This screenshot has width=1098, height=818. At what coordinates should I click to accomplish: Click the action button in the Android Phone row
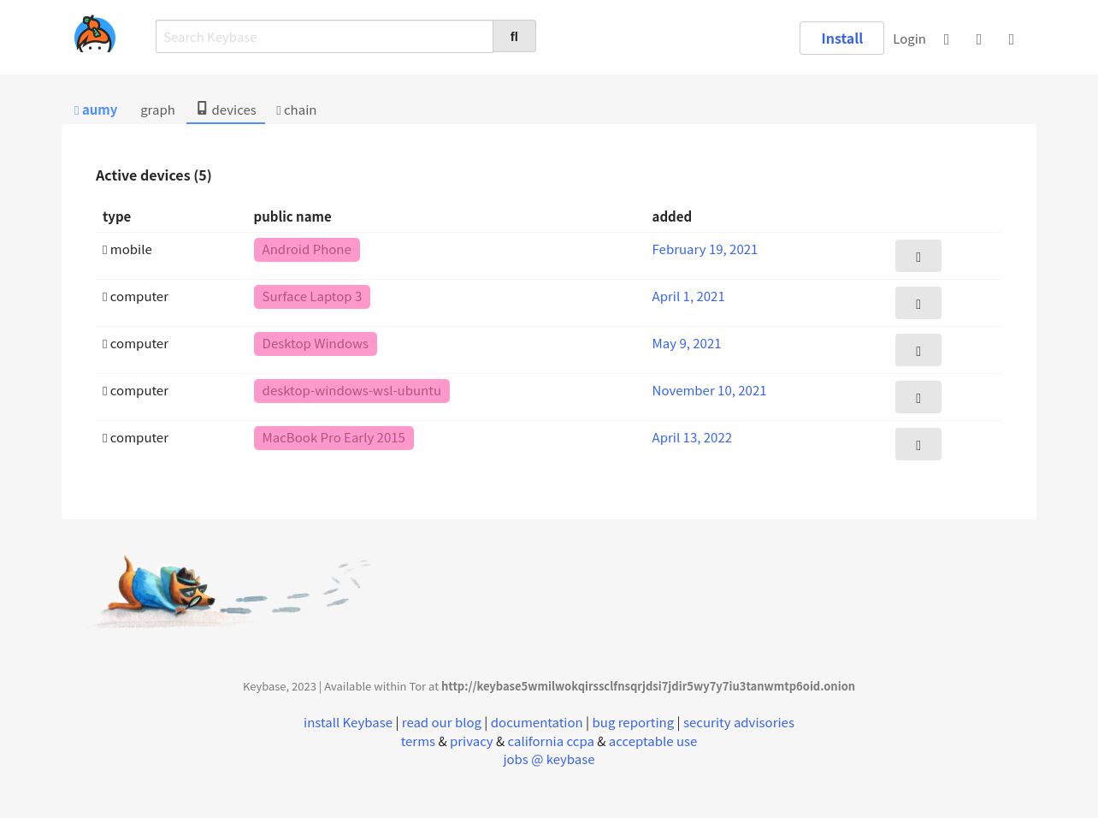(918, 256)
